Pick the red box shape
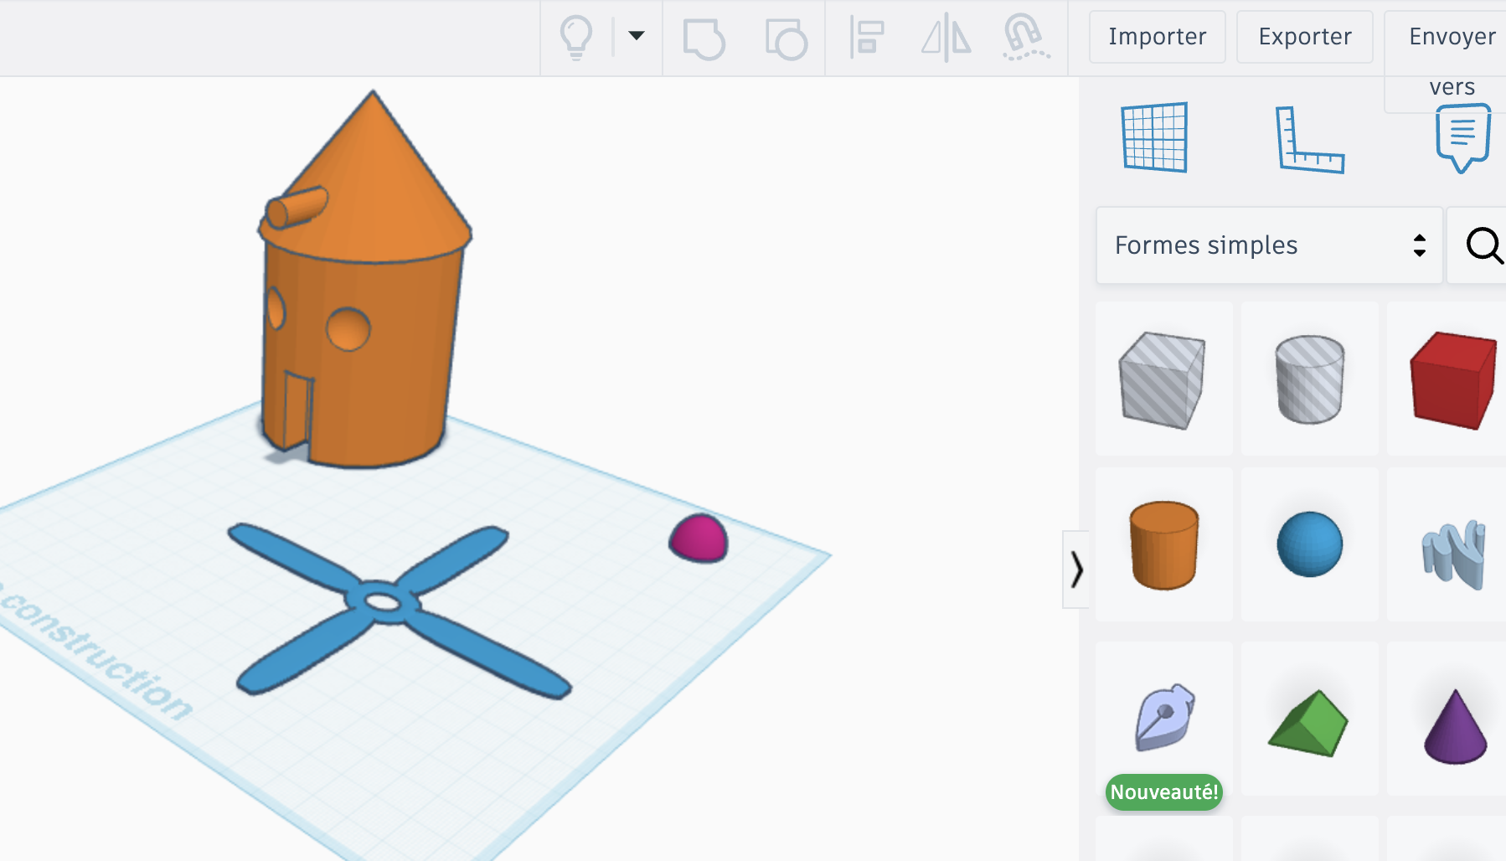Screen dimensions: 1506x861 point(1452,379)
